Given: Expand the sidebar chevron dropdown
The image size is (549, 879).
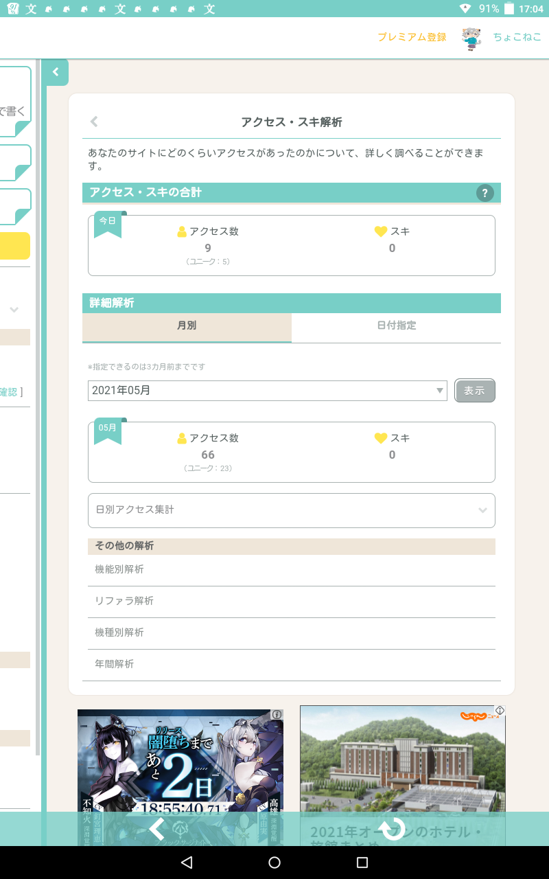Looking at the screenshot, I should point(14,310).
